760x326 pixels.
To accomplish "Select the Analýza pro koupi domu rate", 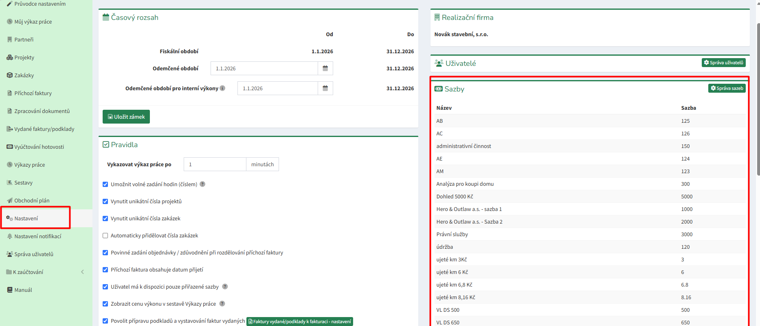I will (x=590, y=184).
